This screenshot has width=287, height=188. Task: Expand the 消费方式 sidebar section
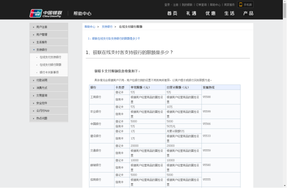[x=49, y=88]
